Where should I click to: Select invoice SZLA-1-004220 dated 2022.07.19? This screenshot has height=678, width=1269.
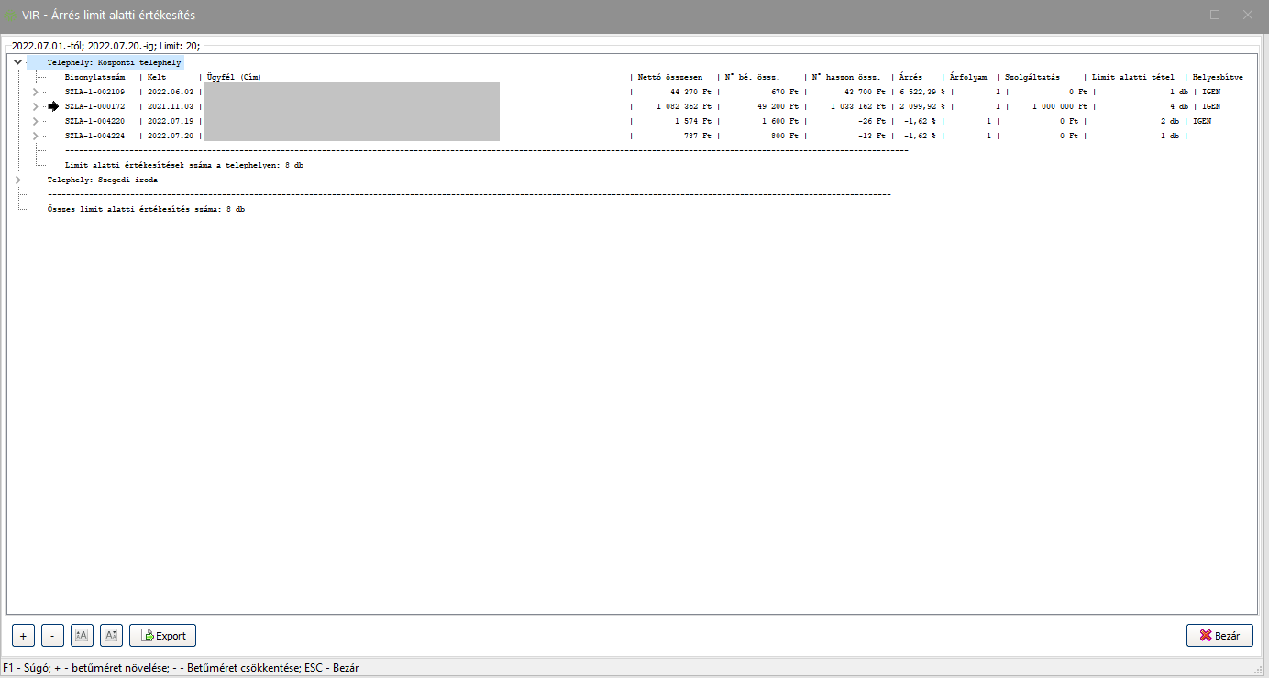tap(95, 121)
